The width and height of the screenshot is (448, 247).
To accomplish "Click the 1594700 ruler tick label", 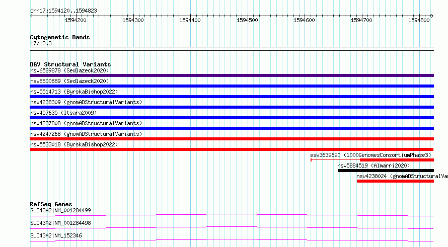I will [x=362, y=20].
